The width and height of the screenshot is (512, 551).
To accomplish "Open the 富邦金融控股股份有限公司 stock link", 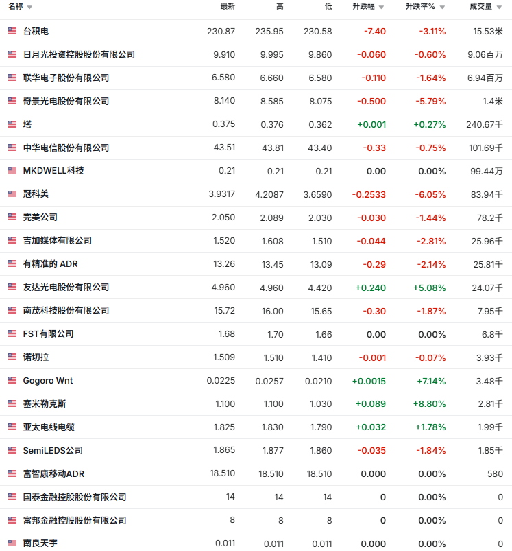I will (75, 520).
